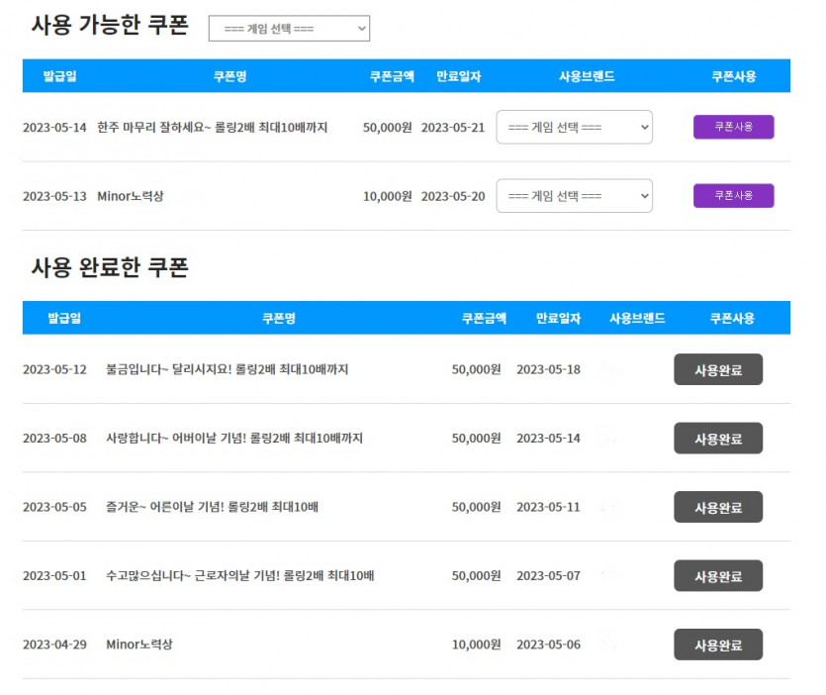This screenshot has width=826, height=695.
Task: Click 발급일 header in available coupons table
Action: (x=59, y=76)
